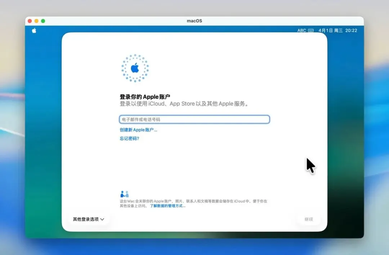The image size is (389, 255).
Task: Click the date and time 4月1日 周三 20:22
Action: pyautogui.click(x=338, y=31)
